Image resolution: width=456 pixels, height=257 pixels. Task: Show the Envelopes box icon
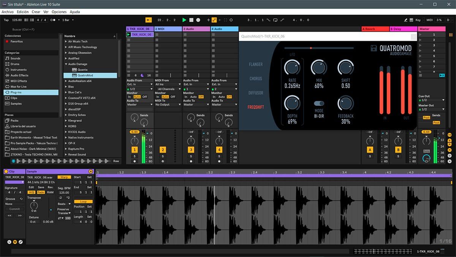(x=21, y=242)
